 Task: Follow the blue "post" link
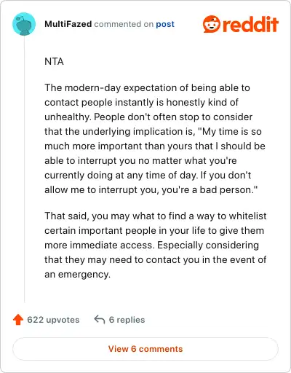click(165, 24)
